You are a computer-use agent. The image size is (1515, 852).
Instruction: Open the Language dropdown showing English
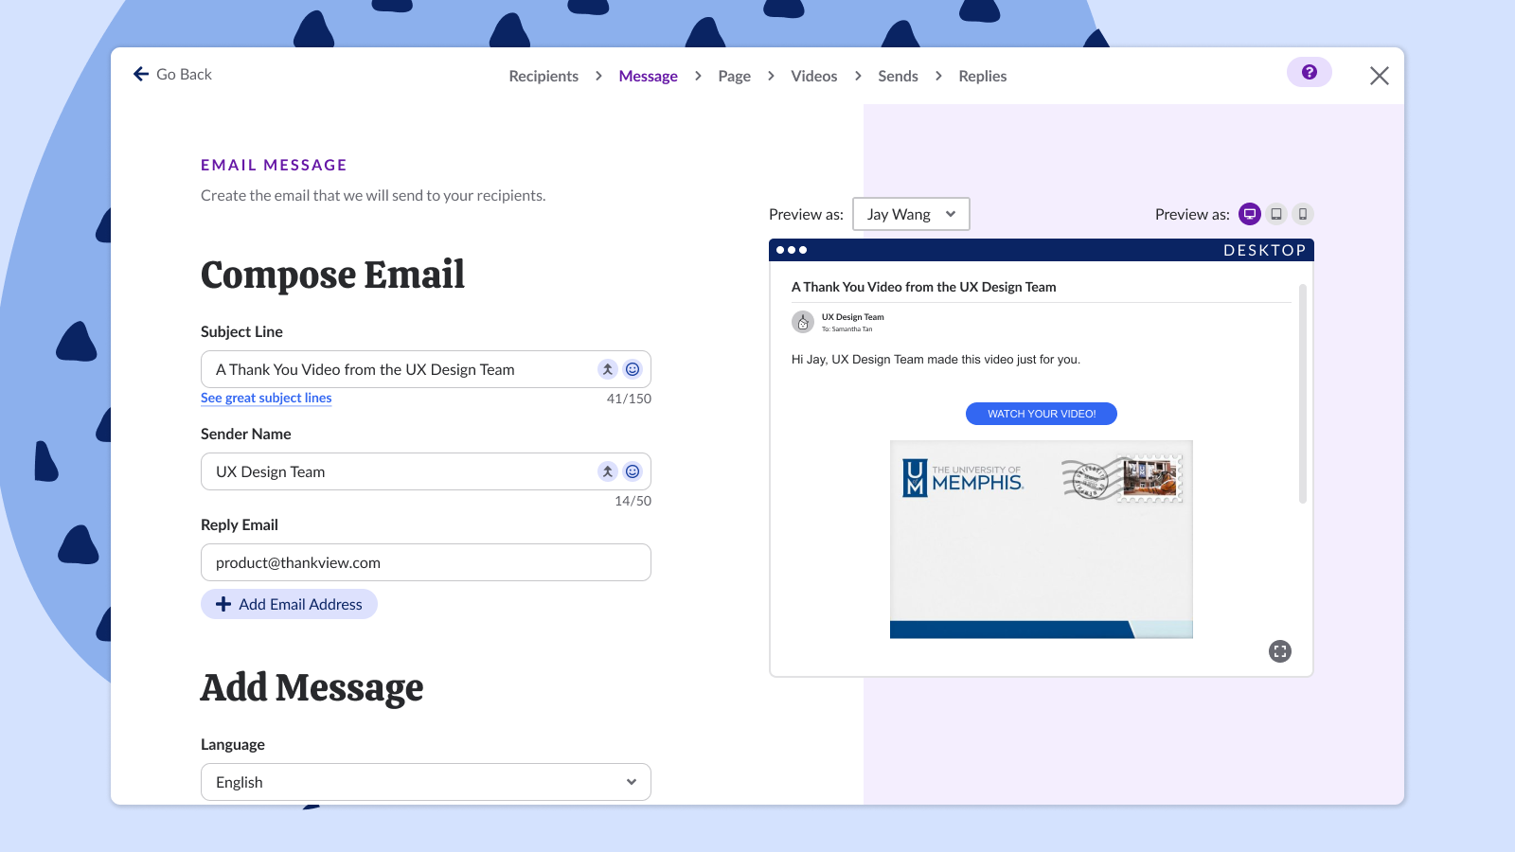coord(425,782)
